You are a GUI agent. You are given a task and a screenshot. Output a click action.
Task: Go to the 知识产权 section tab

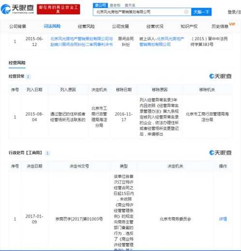click(189, 26)
